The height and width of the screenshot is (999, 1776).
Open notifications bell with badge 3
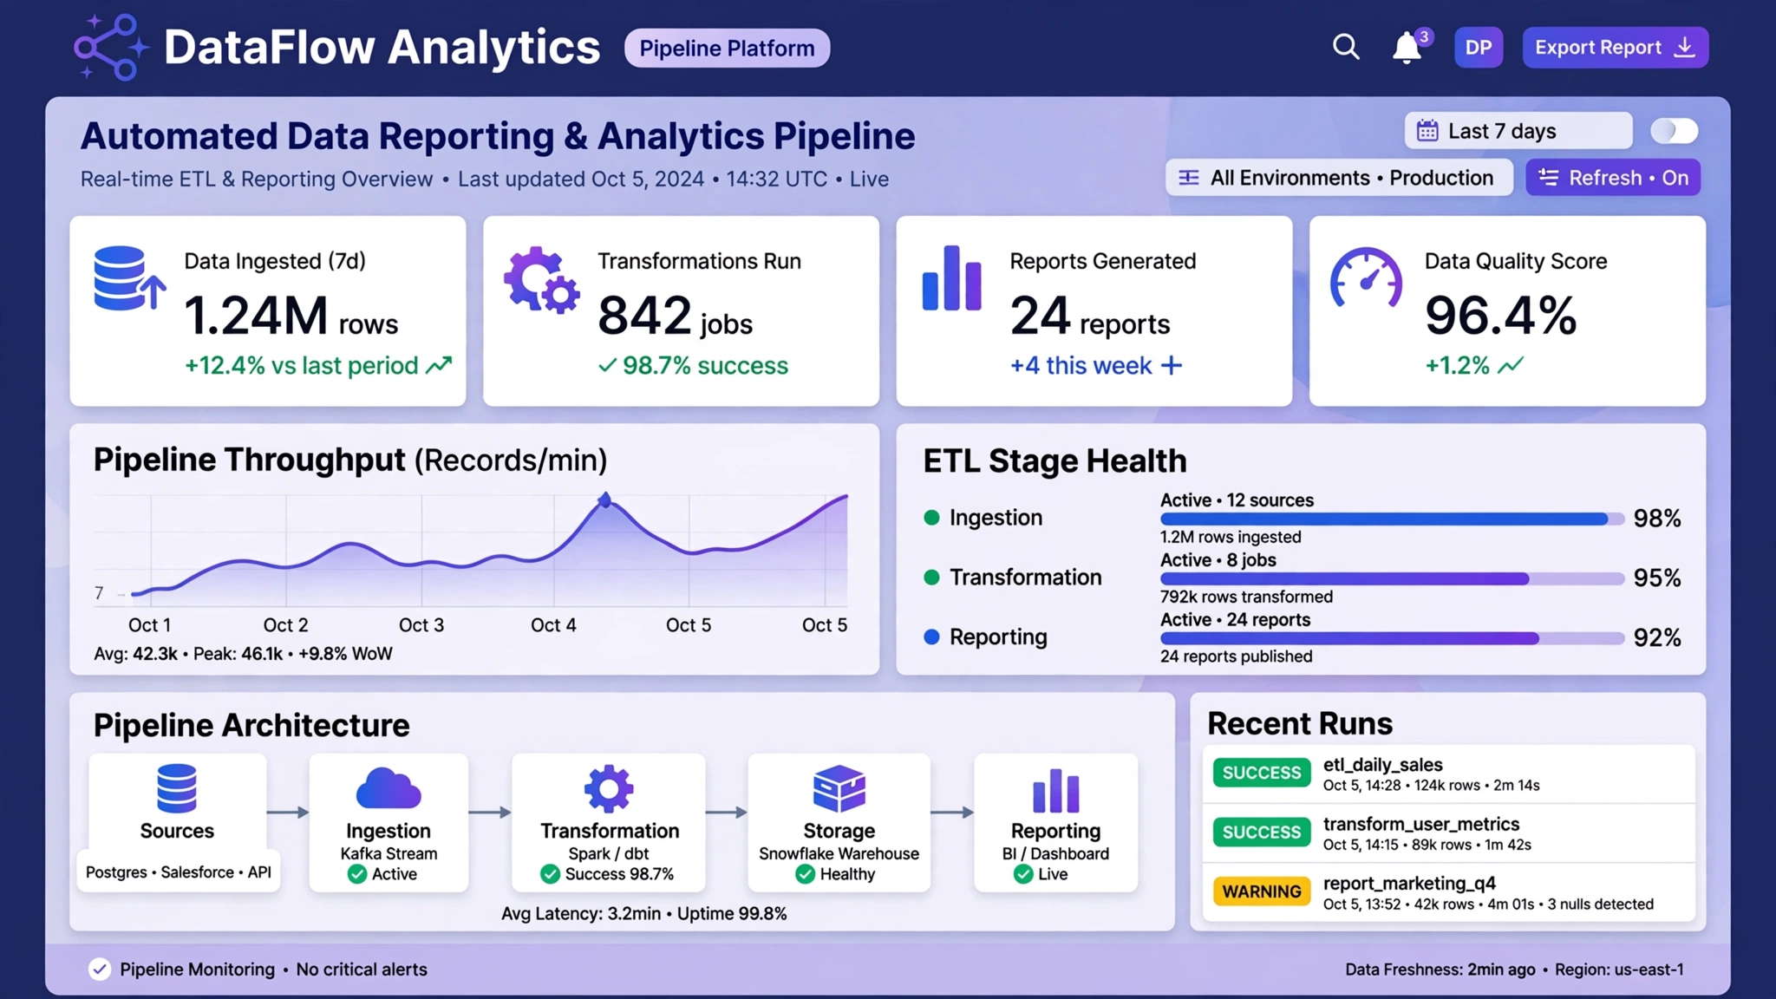(1410, 47)
